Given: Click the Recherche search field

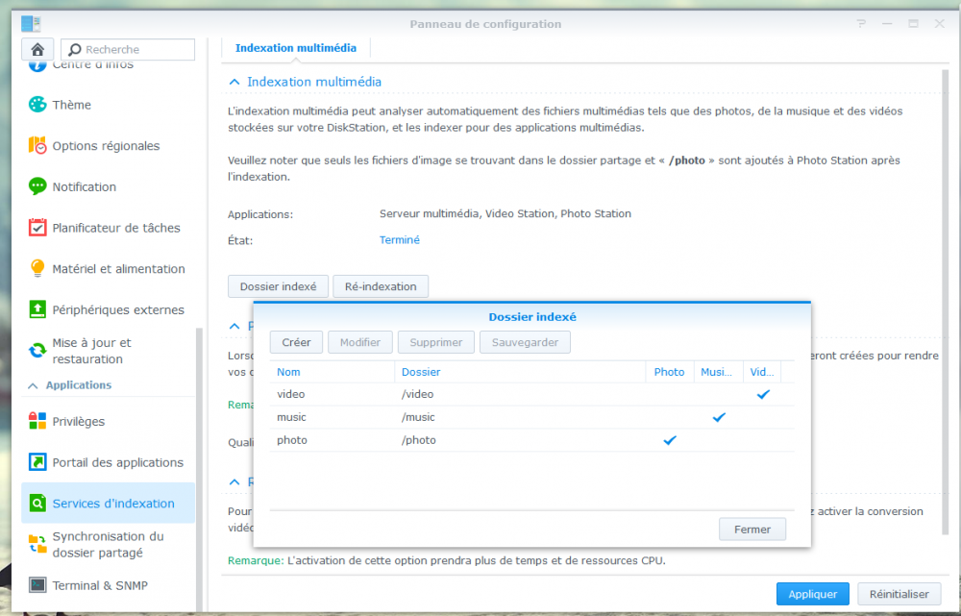Looking at the screenshot, I should [128, 50].
